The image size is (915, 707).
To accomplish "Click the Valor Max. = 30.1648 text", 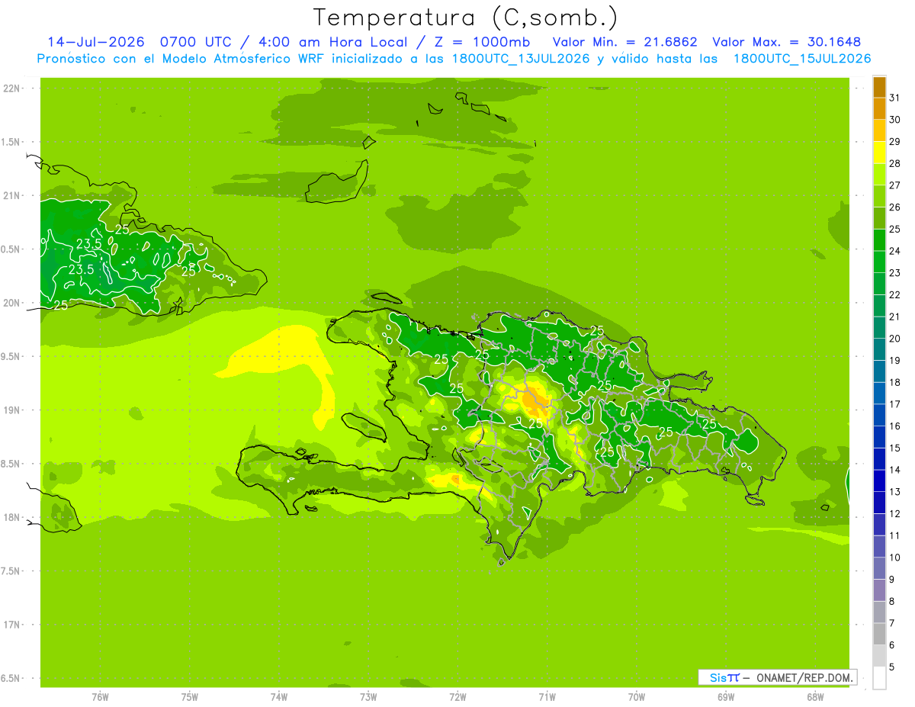I will click(x=786, y=42).
